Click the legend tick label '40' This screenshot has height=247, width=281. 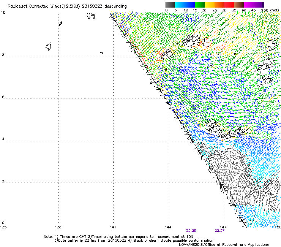pyautogui.click(x=244, y=10)
